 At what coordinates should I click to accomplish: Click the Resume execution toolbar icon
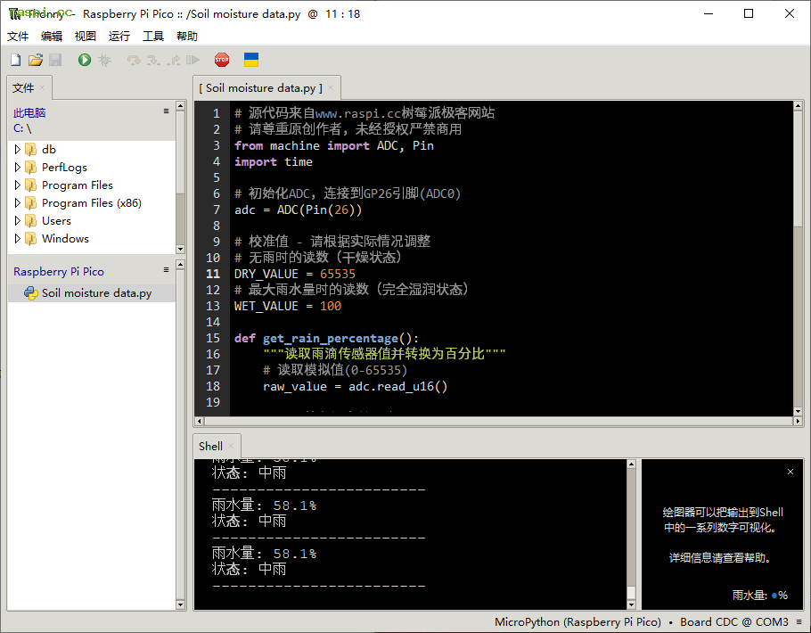point(193,60)
